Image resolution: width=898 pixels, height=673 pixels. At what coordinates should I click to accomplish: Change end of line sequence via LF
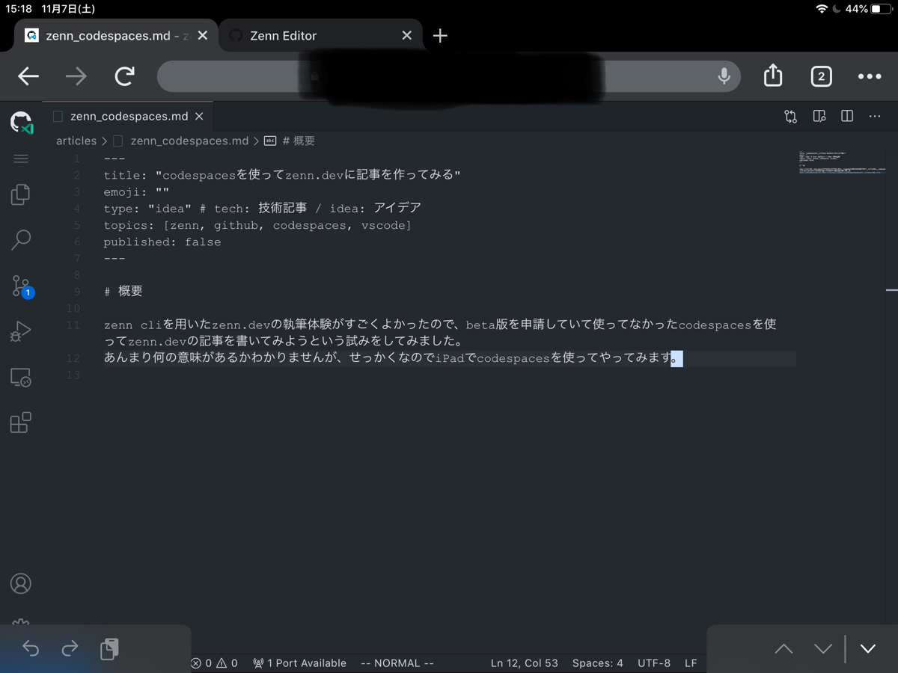click(x=691, y=663)
